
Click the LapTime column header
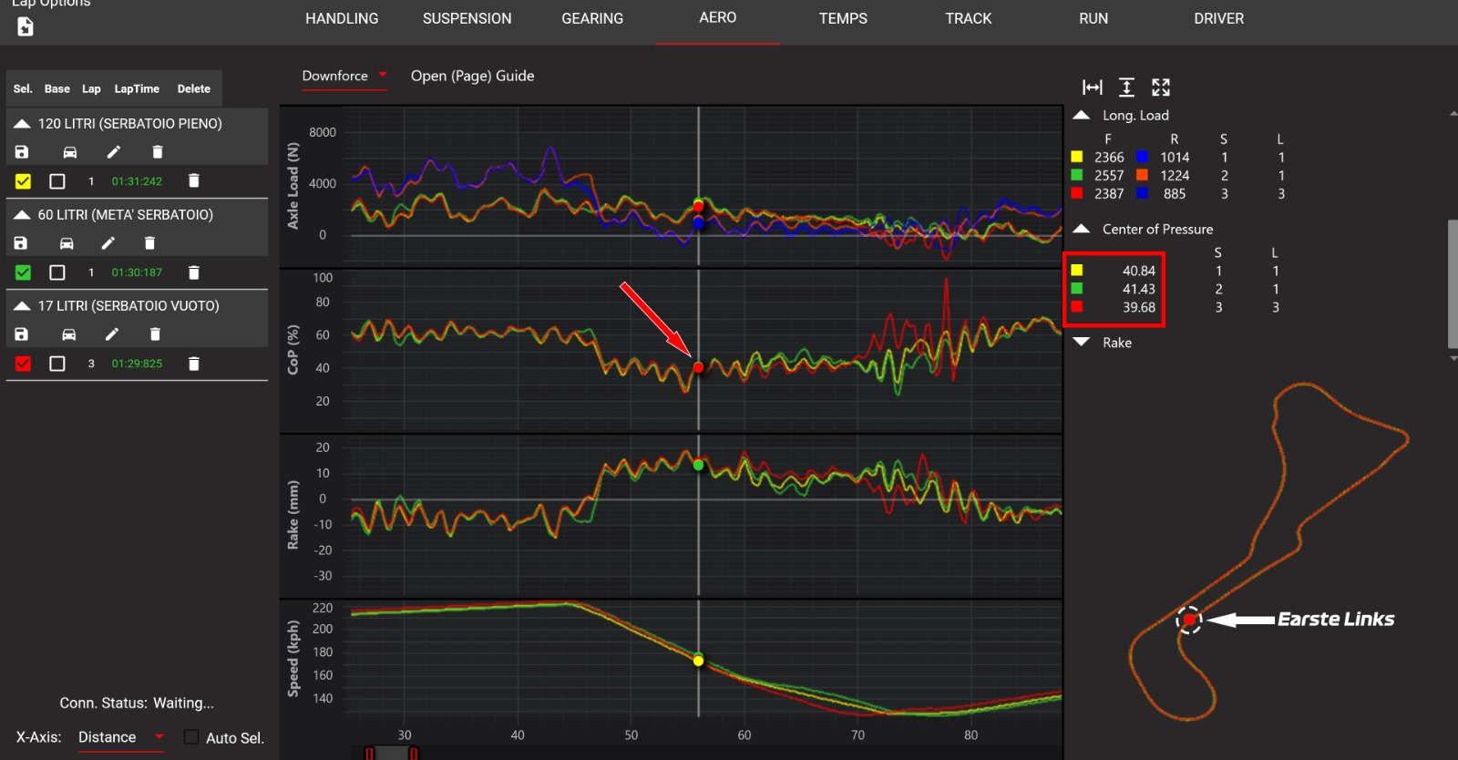[x=137, y=88]
